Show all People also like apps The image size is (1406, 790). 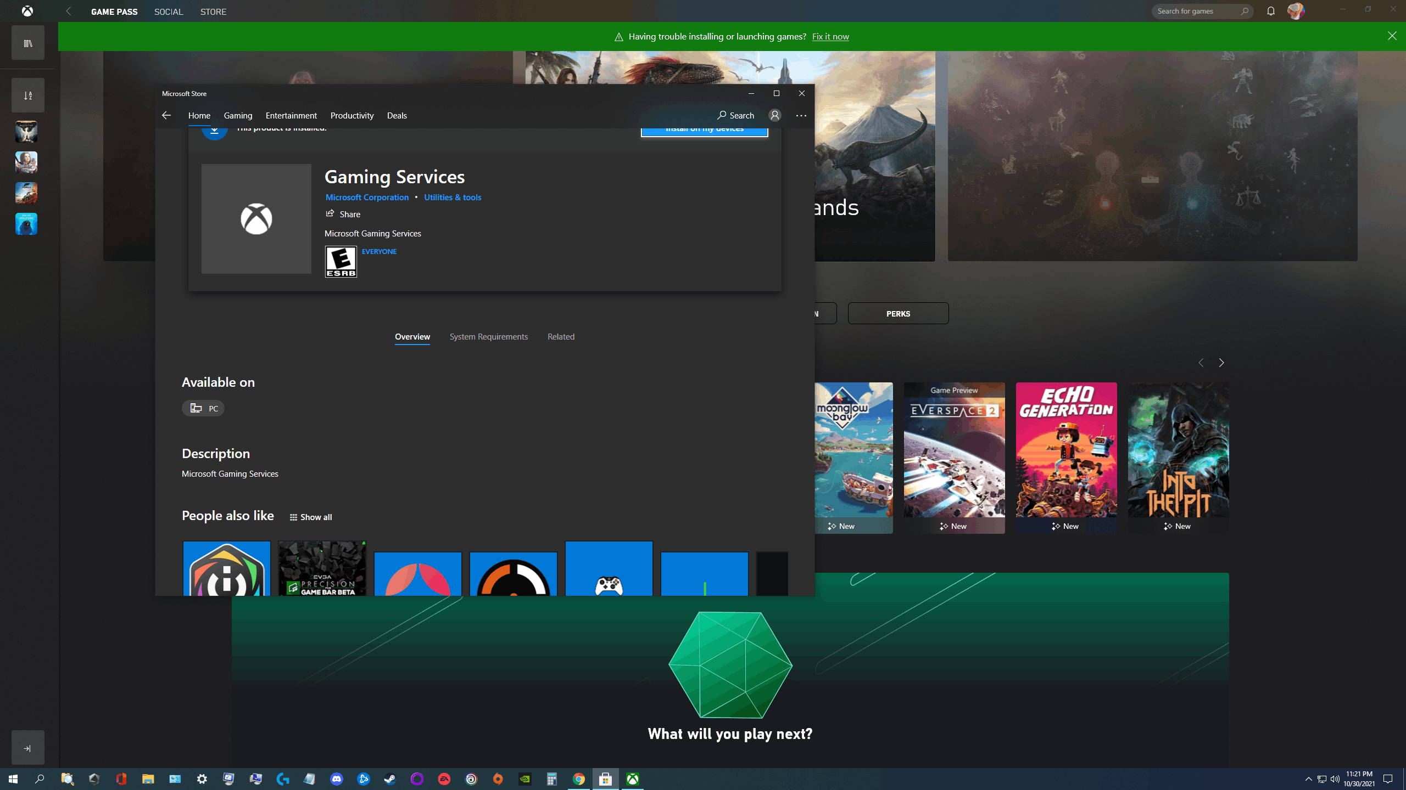click(x=311, y=517)
